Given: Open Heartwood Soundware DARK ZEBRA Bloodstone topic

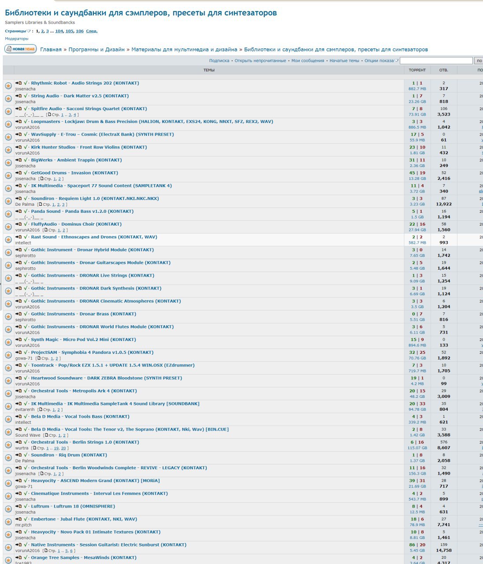Looking at the screenshot, I should pyautogui.click(x=106, y=378).
